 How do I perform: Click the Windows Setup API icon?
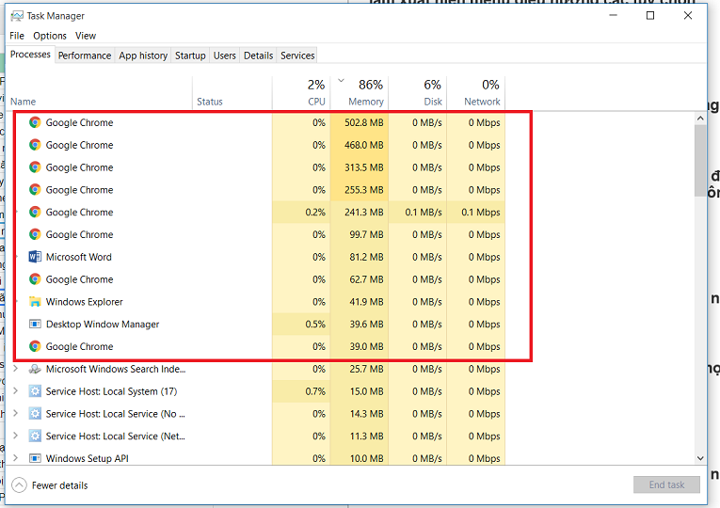[x=35, y=458]
